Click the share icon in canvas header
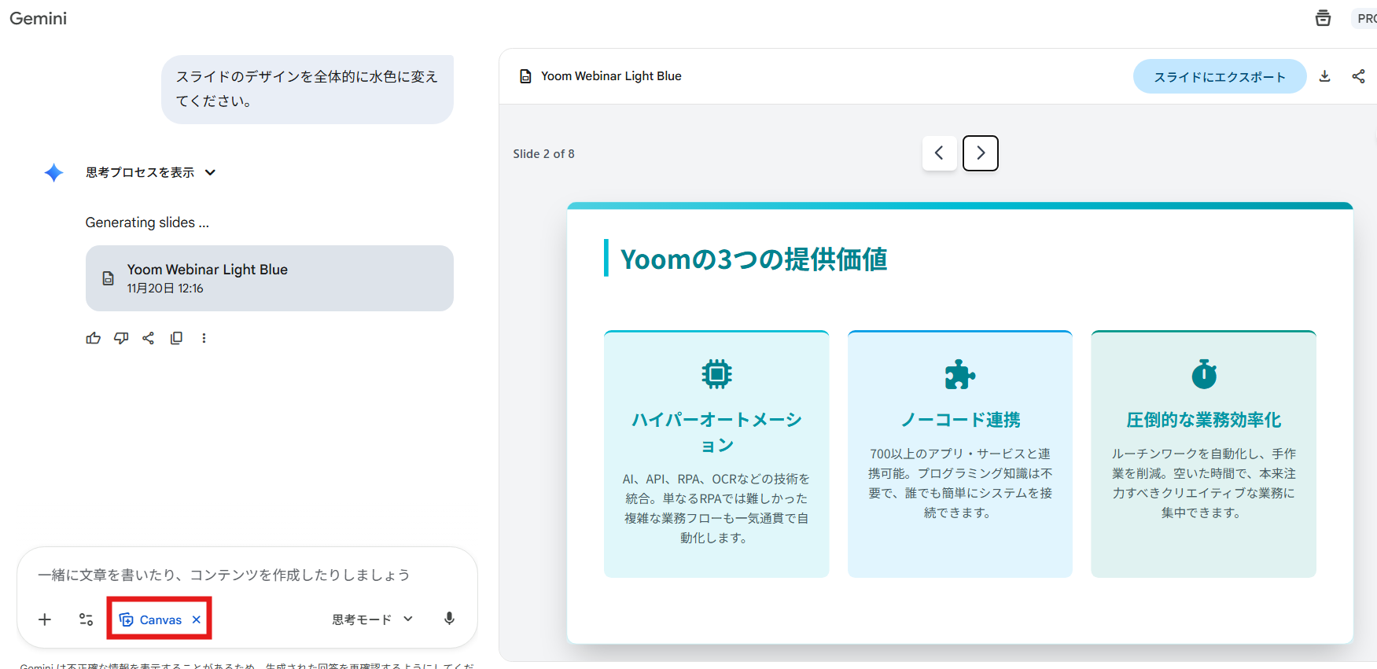The image size is (1377, 669). coord(1358,76)
